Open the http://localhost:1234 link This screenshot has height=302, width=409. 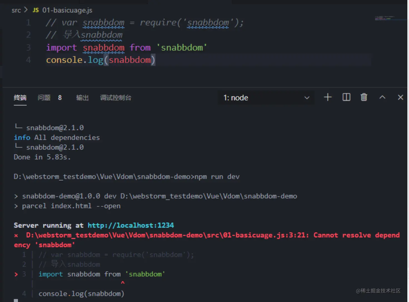(x=131, y=225)
